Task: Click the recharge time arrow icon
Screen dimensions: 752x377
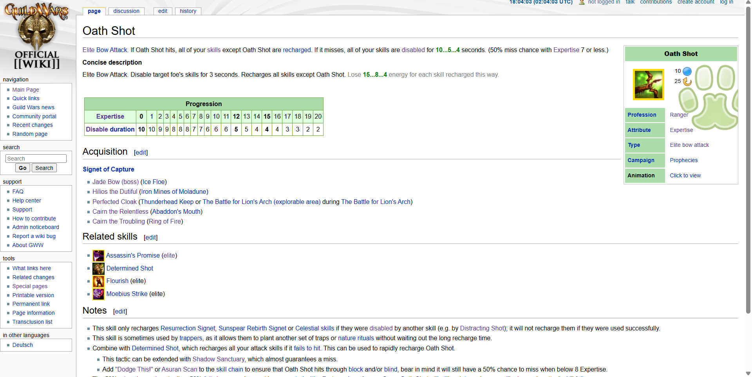Action: pyautogui.click(x=687, y=81)
